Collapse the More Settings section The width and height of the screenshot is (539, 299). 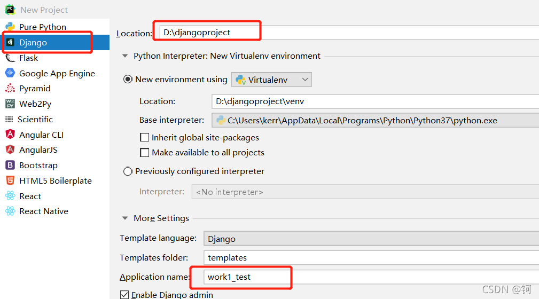point(125,218)
